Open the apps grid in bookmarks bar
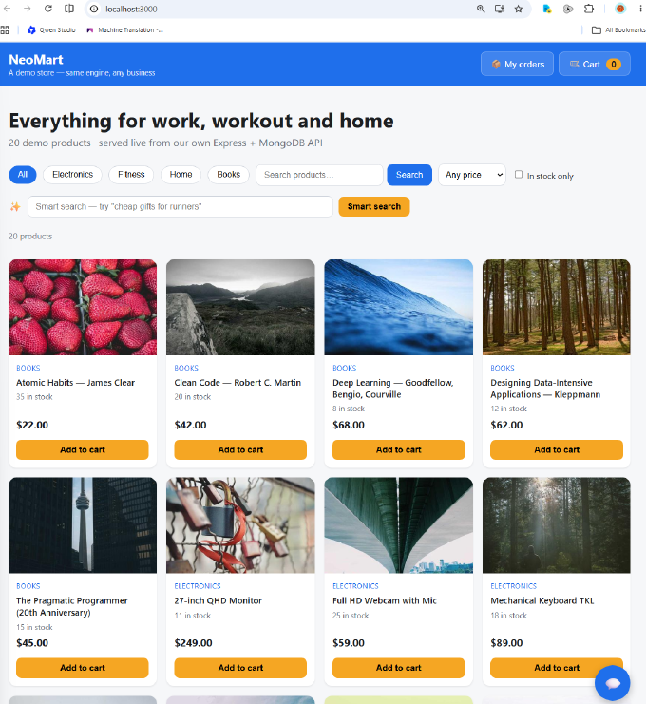The image size is (646, 704). coord(5,30)
